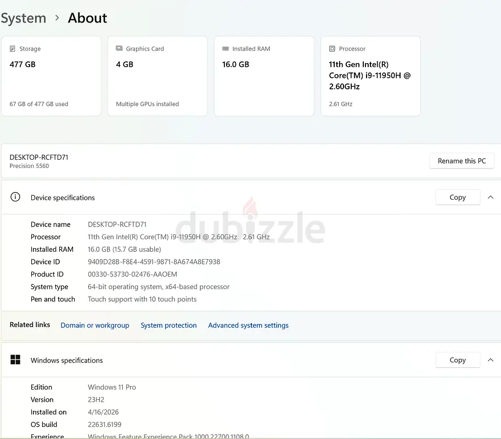Copy the Windows specifications

click(x=457, y=360)
